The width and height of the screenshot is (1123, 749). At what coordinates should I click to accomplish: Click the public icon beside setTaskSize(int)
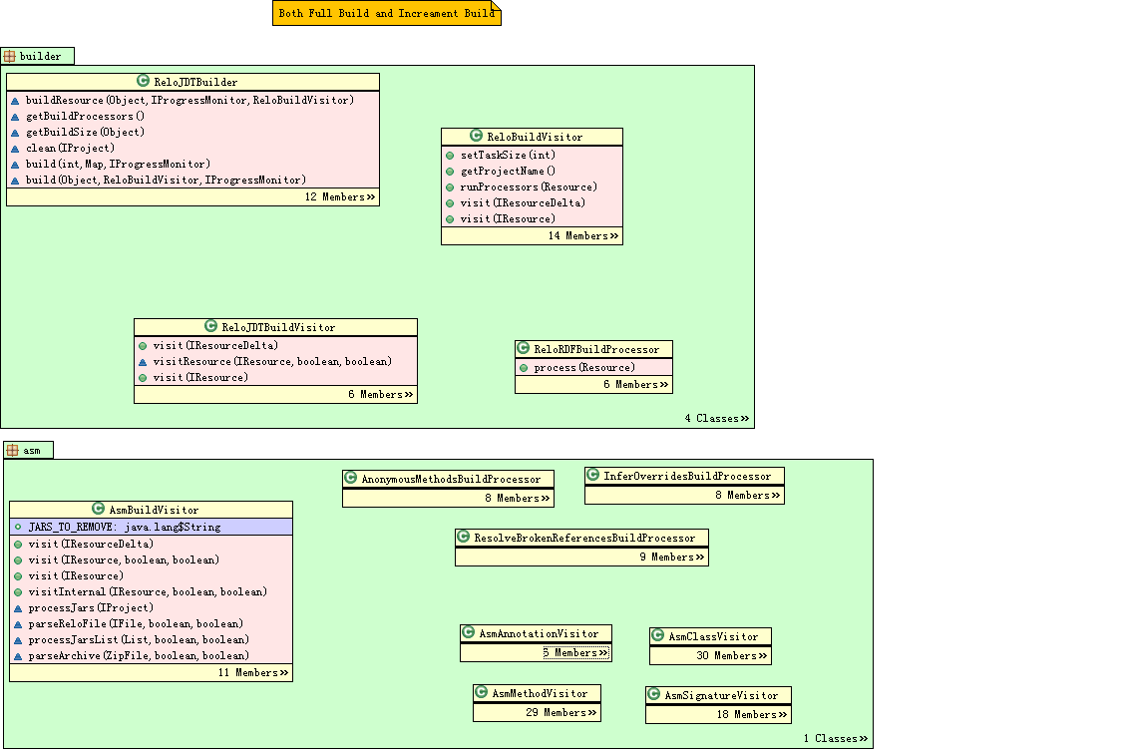[x=450, y=156]
